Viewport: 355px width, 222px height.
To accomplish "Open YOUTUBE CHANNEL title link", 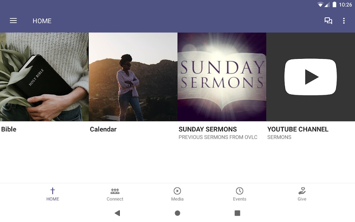I will tap(298, 129).
